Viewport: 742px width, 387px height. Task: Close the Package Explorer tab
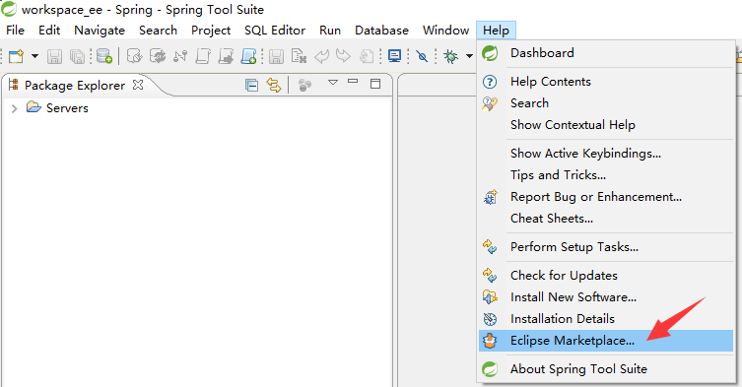click(138, 85)
